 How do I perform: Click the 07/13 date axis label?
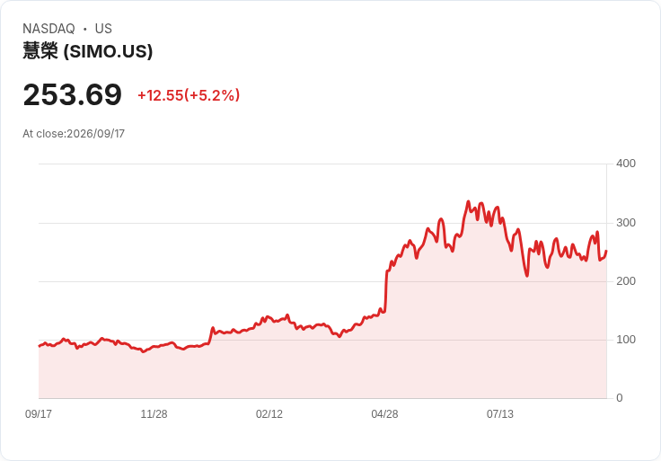tap(500, 413)
